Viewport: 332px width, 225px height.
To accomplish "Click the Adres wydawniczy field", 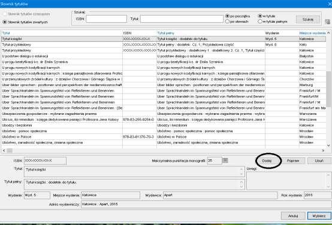I will (x=206, y=204).
